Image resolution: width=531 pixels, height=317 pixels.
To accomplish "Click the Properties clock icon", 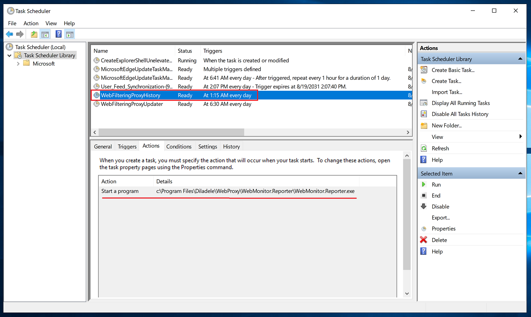I will (424, 229).
